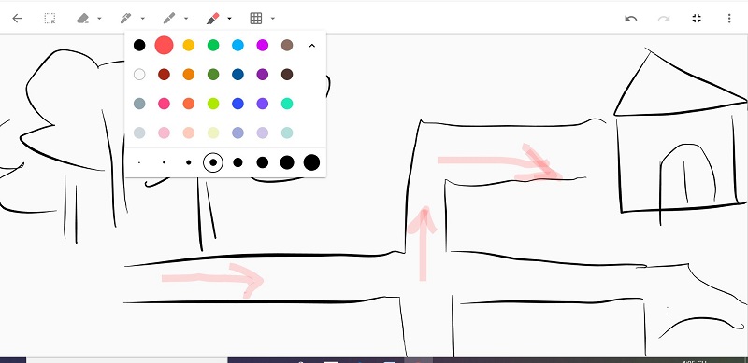Pick the magenta color swatch
The width and height of the screenshot is (748, 363).
[x=263, y=45]
